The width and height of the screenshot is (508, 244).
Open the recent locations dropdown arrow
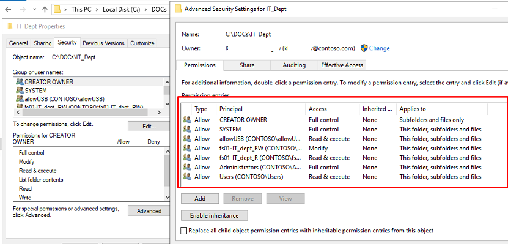(34, 9)
